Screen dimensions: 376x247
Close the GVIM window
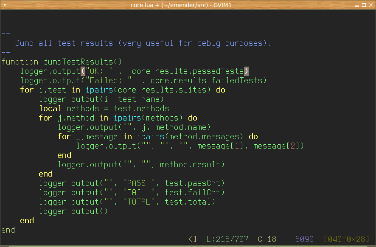(x=371, y=5)
